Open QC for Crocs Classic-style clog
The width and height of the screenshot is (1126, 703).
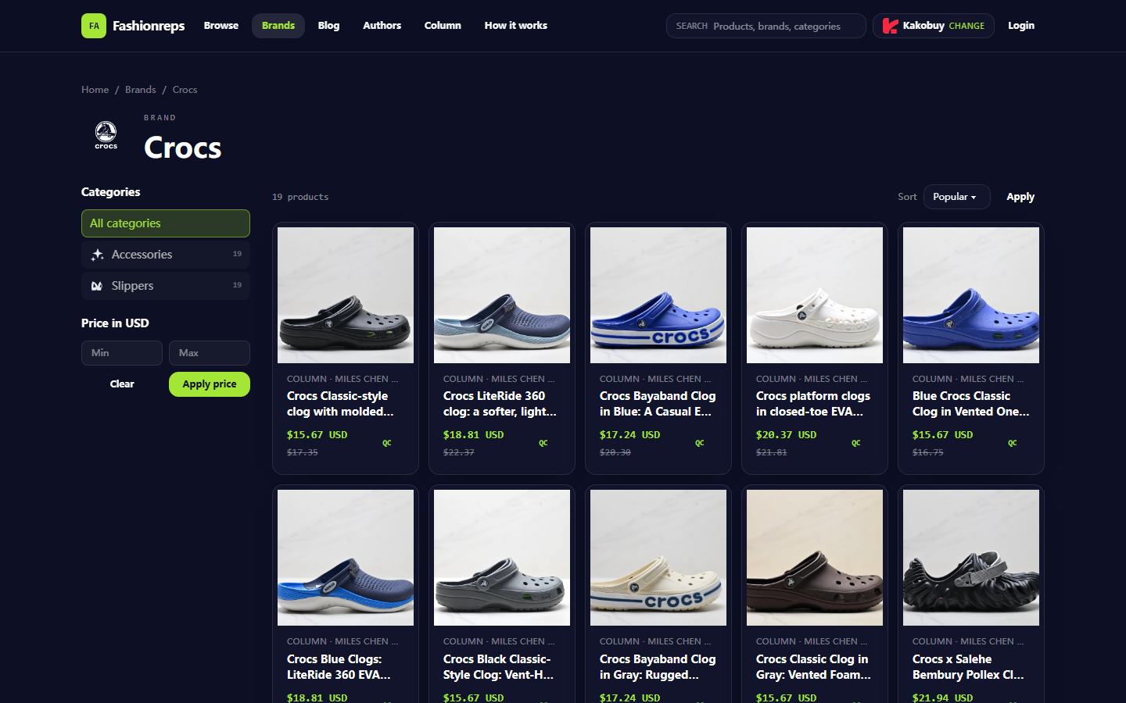pyautogui.click(x=386, y=443)
